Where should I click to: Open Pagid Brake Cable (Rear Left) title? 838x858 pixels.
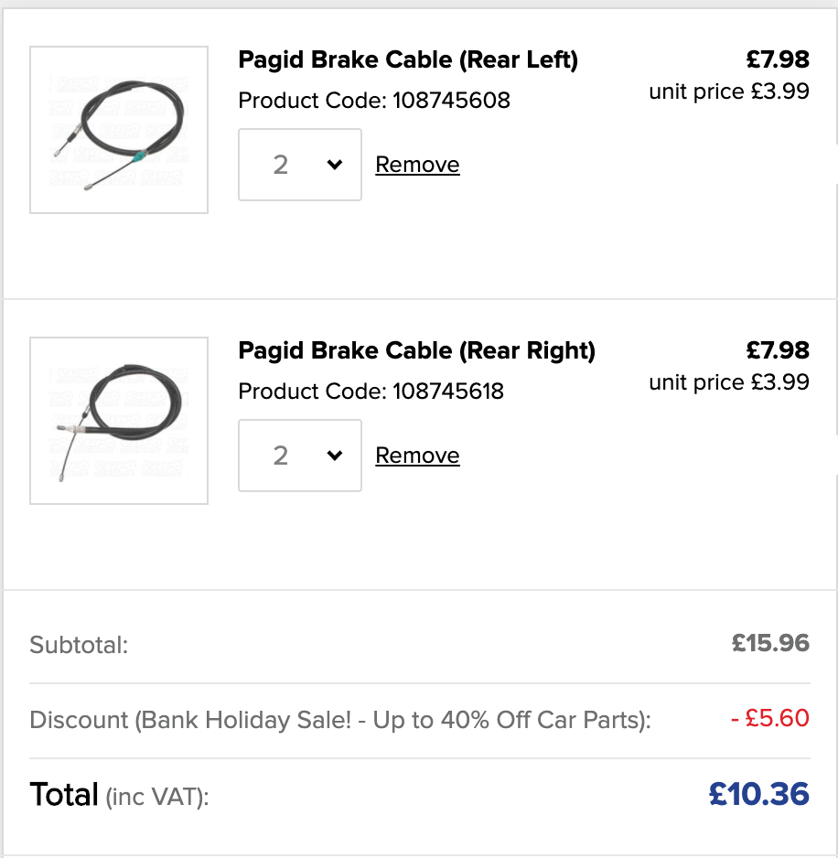(x=408, y=59)
